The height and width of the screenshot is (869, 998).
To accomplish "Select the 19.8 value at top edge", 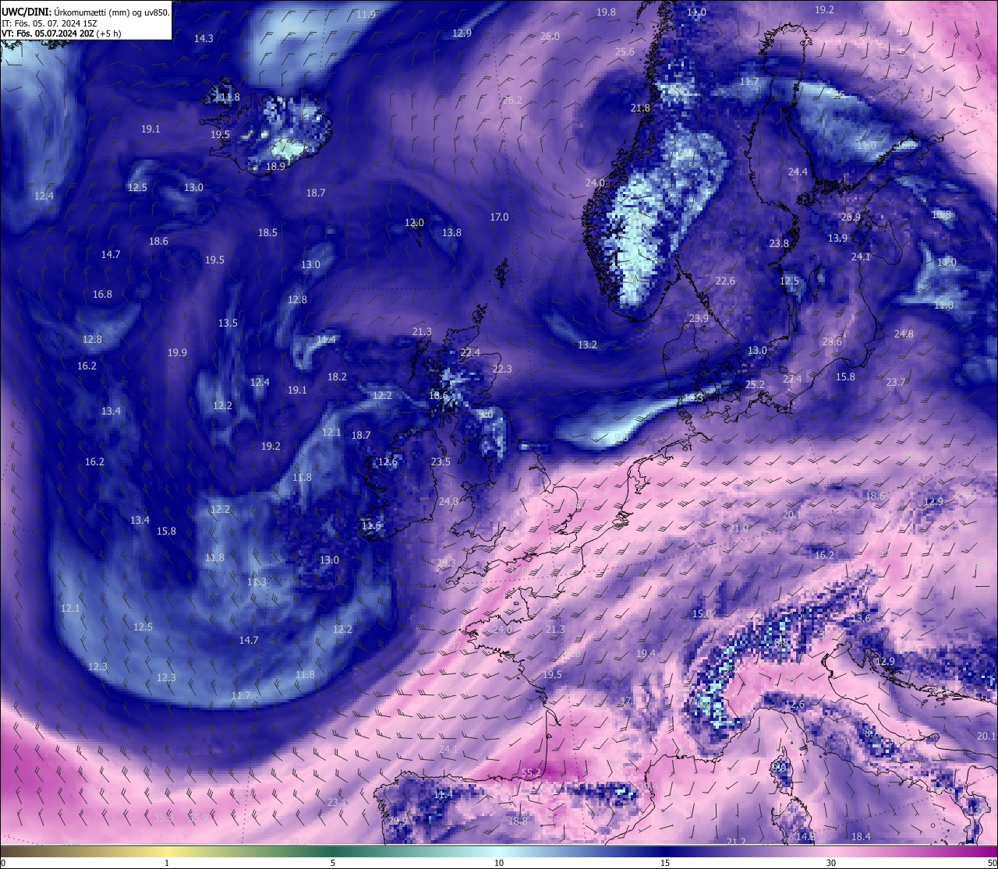I will 606,12.
